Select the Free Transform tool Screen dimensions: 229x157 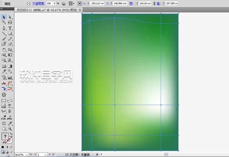click(10, 55)
